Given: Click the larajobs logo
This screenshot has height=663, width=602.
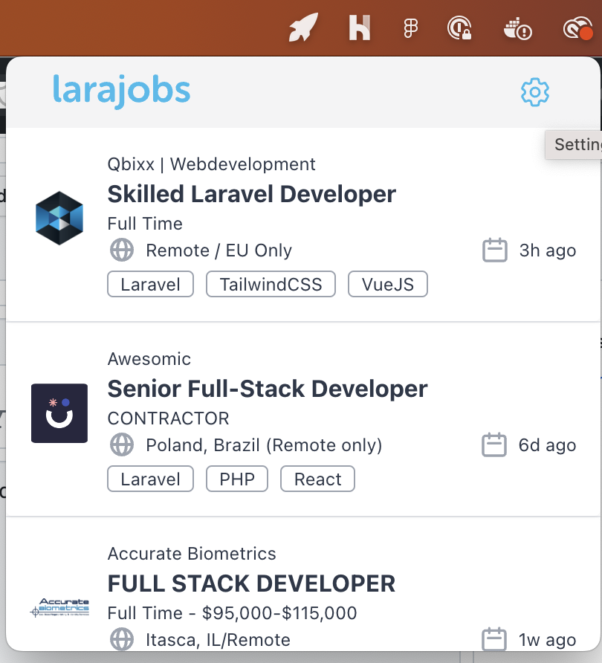Looking at the screenshot, I should (x=122, y=91).
